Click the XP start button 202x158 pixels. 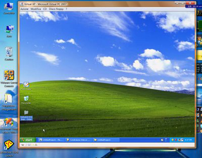coord(28,140)
